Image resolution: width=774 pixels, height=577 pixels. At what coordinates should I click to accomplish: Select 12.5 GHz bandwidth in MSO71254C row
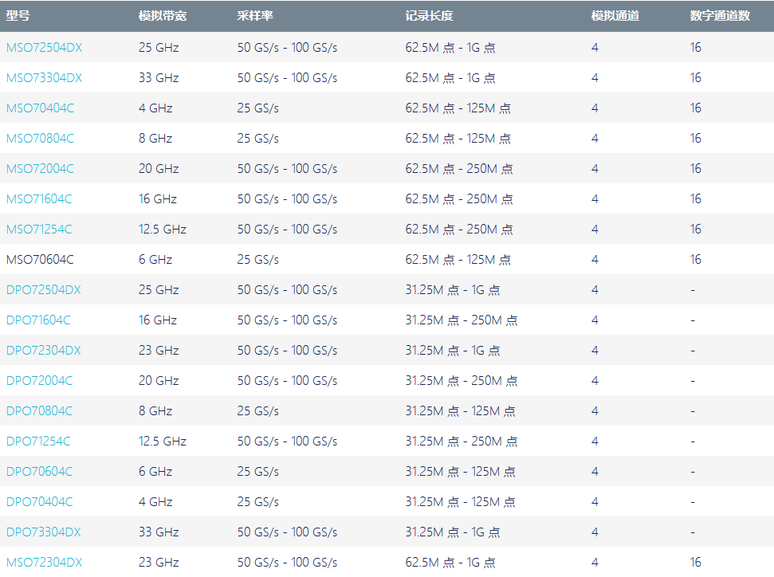163,229
